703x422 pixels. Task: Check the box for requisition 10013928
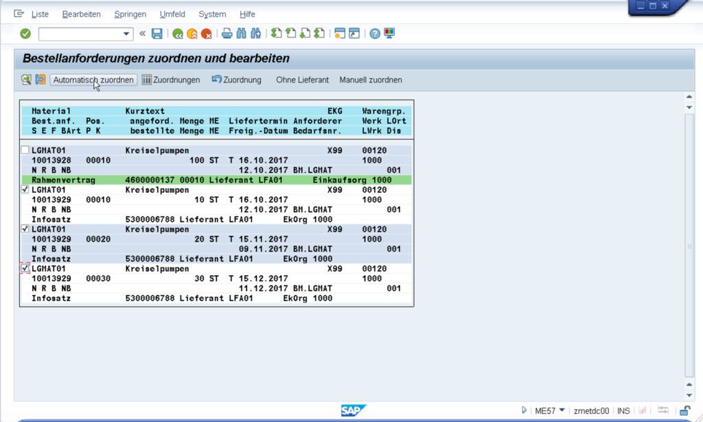point(25,150)
